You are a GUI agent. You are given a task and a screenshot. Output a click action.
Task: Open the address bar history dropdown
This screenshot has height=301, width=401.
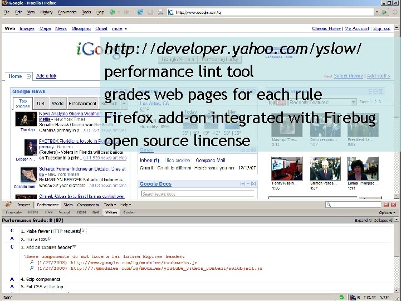pyautogui.click(x=377, y=12)
